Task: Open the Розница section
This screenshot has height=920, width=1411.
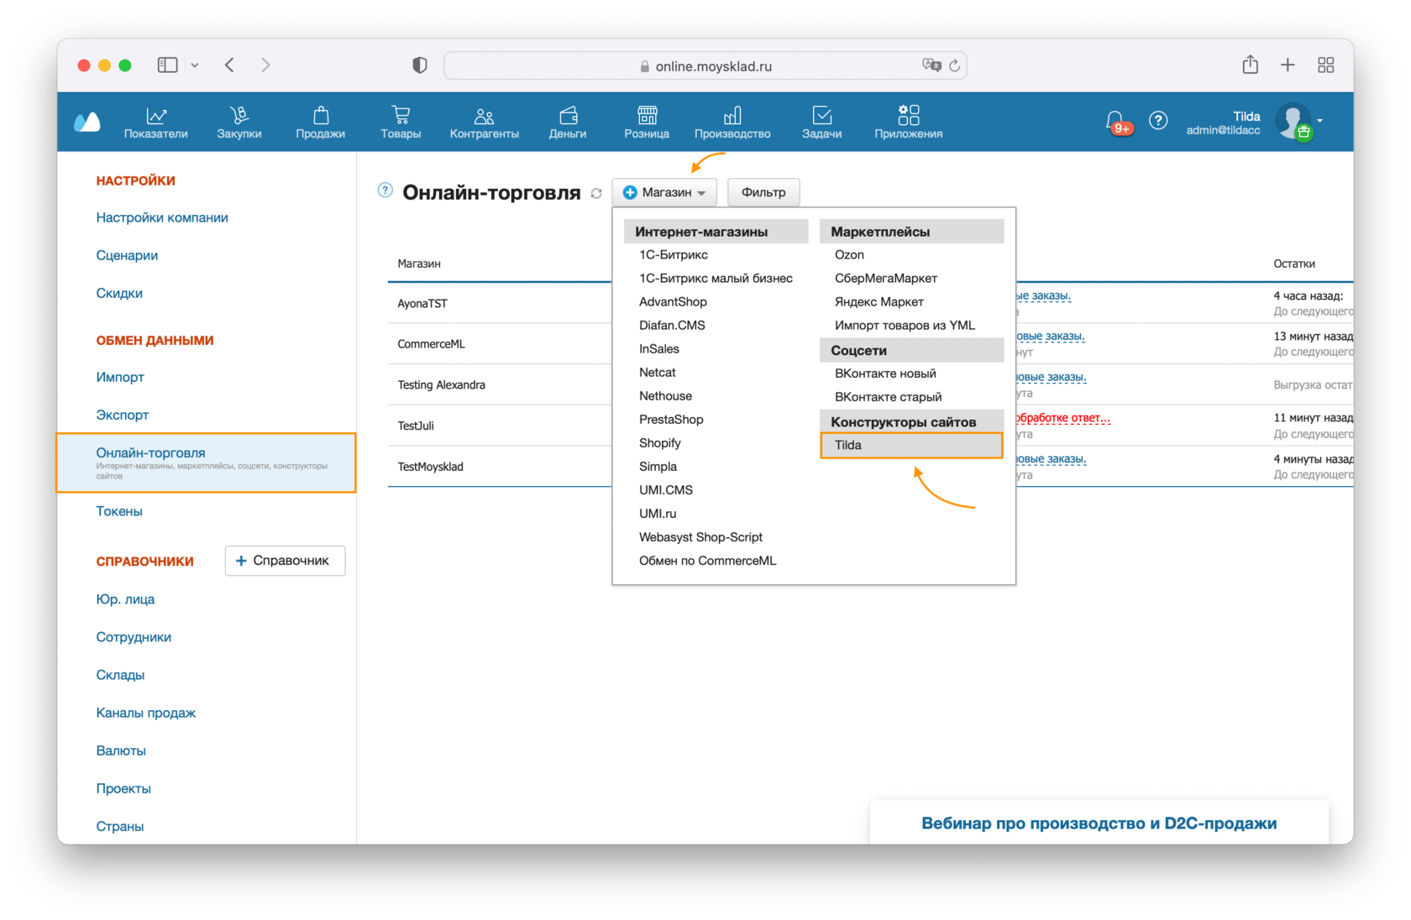Action: coord(647,123)
